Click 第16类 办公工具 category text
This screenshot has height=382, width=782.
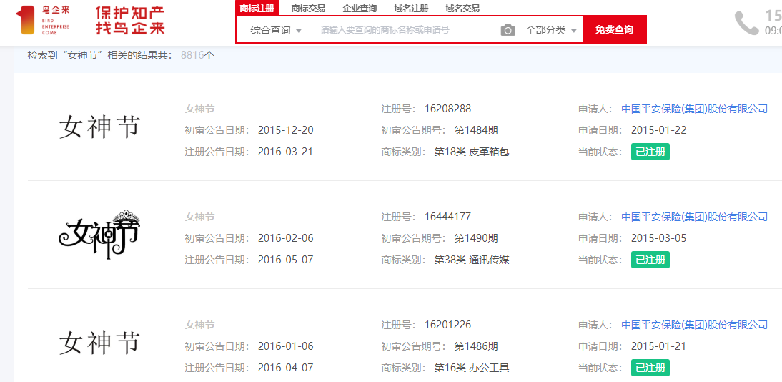pos(472,368)
